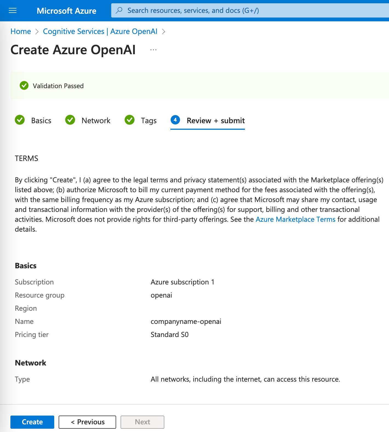Click the Basics step green checkmark

[x=20, y=120]
